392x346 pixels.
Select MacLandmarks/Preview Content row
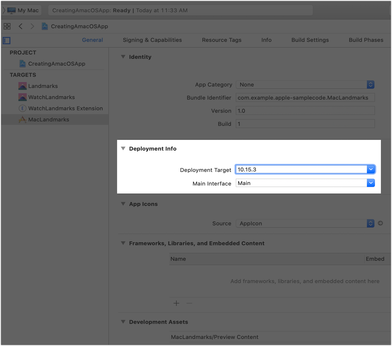click(280, 337)
